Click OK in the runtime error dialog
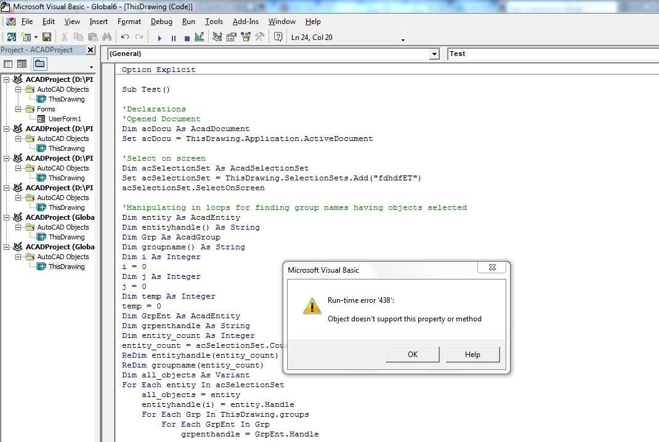The image size is (659, 442). (x=413, y=354)
